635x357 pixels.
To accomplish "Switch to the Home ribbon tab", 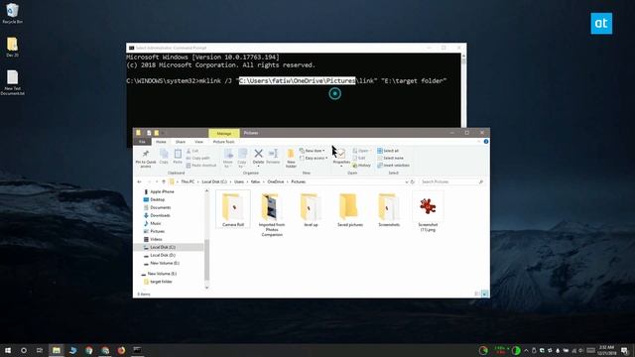I will coord(161,142).
